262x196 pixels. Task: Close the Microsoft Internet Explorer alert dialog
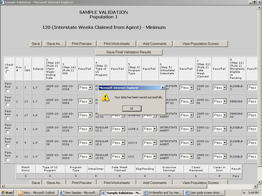162,88
